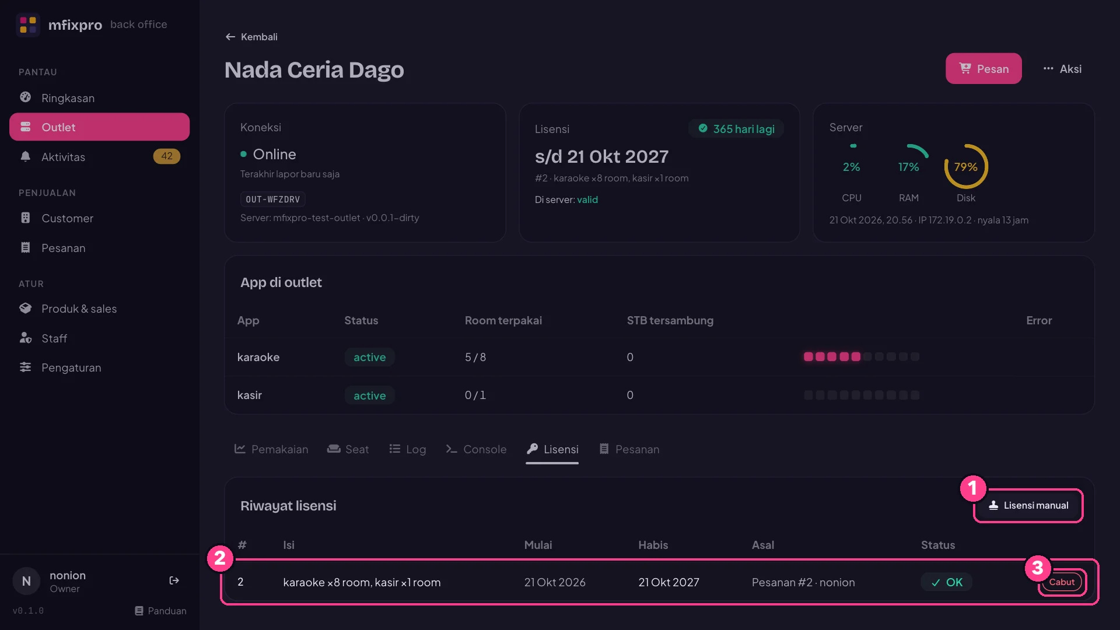Viewport: 1120px width, 630px height.
Task: Open Pengaturan settings
Action: click(x=99, y=367)
